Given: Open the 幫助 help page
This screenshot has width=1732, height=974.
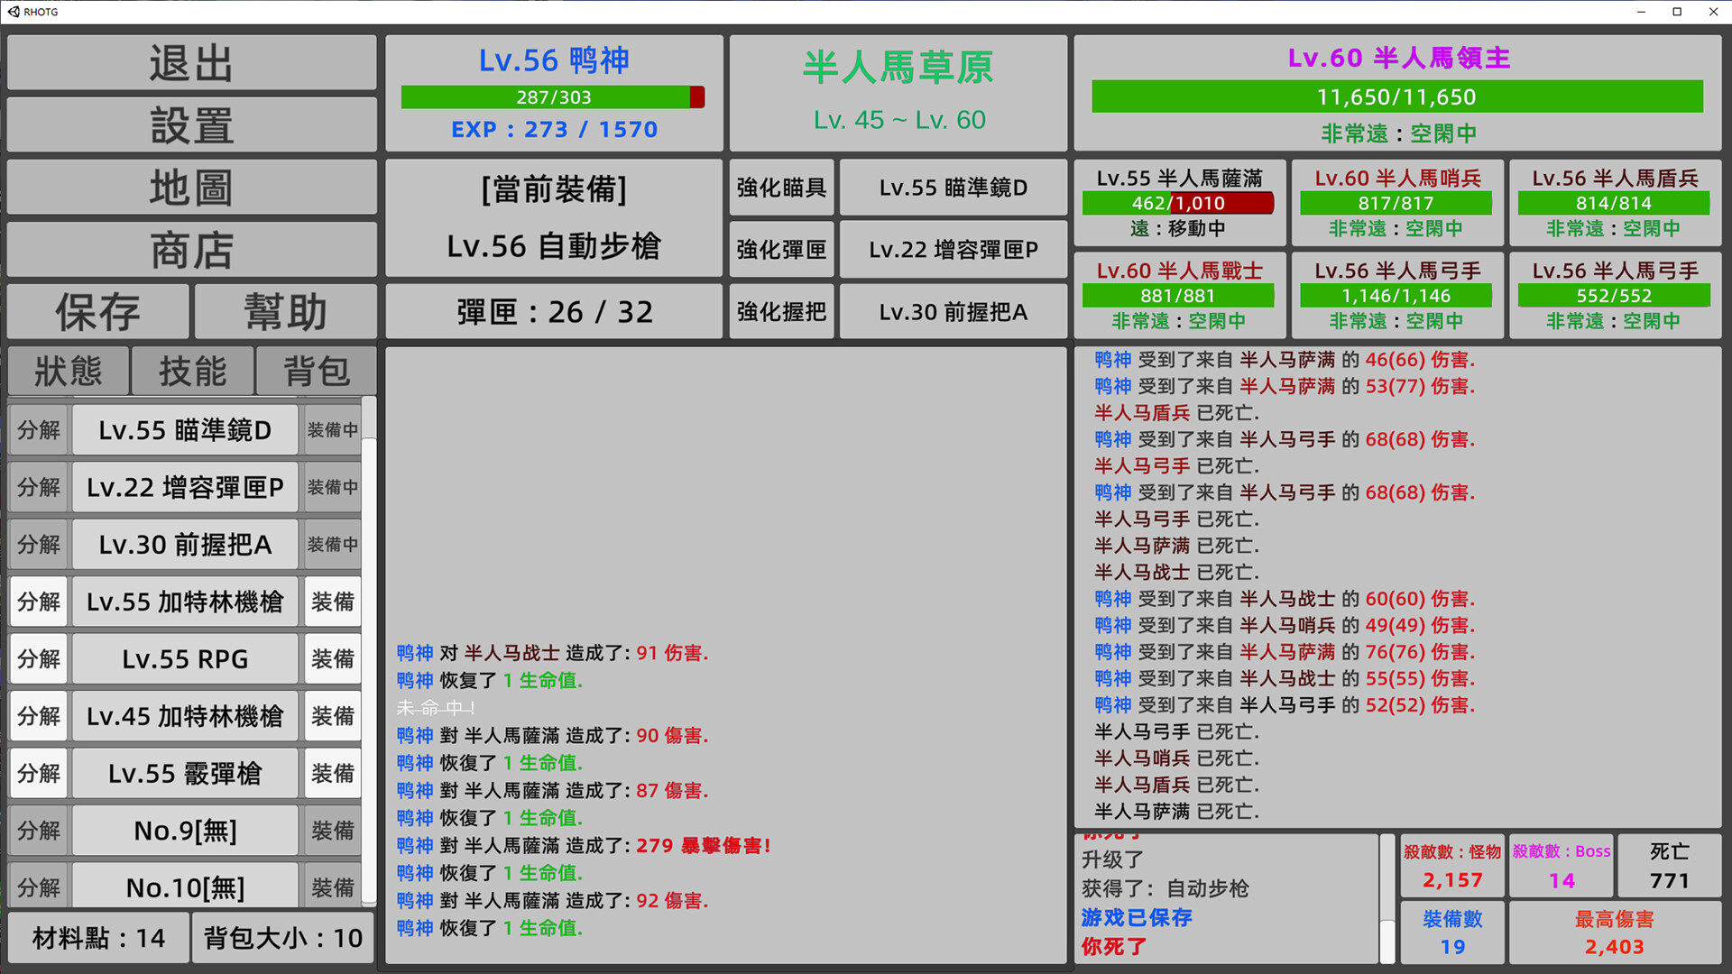Looking at the screenshot, I should (285, 312).
